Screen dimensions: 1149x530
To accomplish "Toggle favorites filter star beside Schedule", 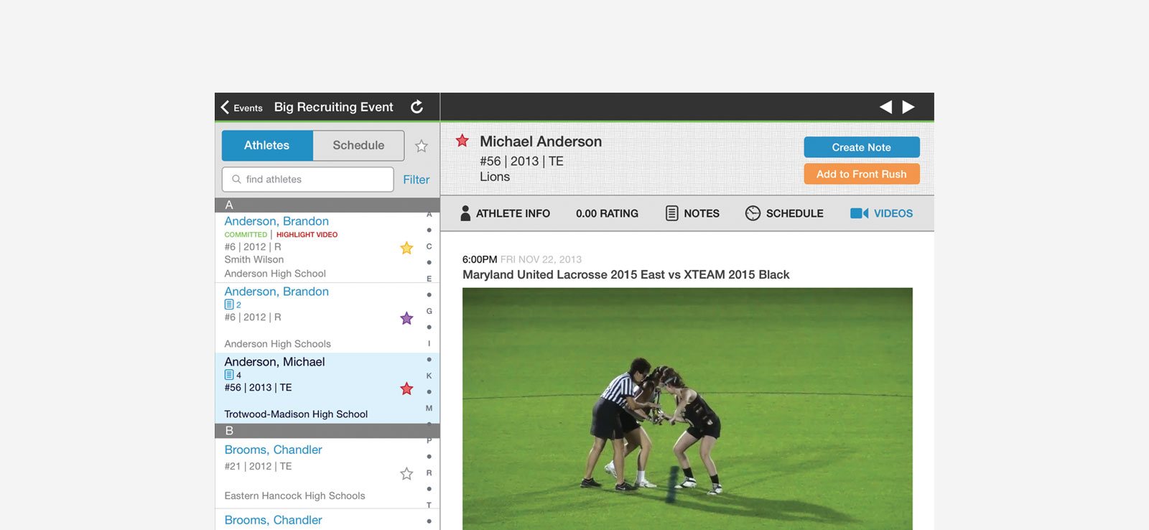I will pos(422,146).
